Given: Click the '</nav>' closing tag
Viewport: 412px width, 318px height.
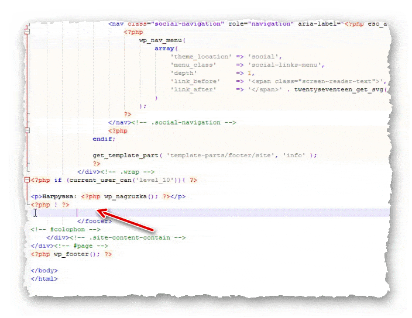Looking at the screenshot, I should pyautogui.click(x=119, y=122).
